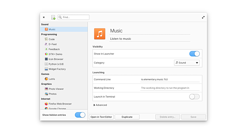Select Widget Factory in the sidebar
Screen dimensions: 247x139
[x=57, y=69]
